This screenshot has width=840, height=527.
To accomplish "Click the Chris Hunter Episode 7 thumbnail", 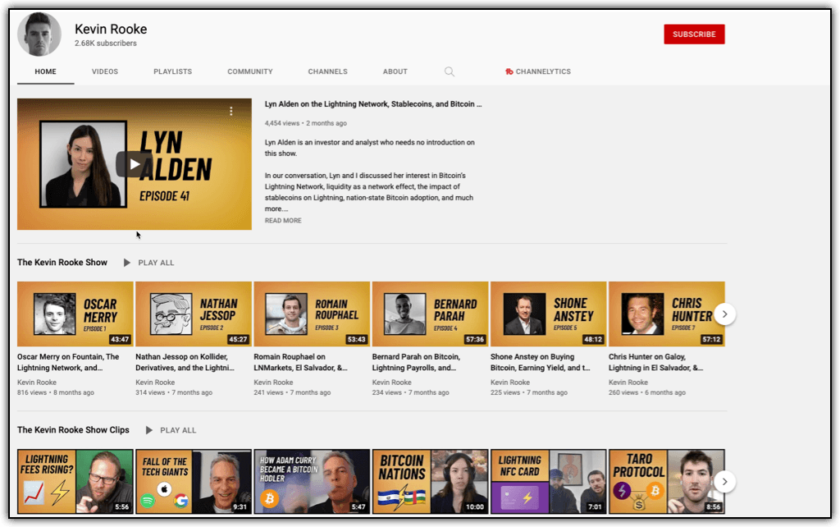I will [666, 314].
